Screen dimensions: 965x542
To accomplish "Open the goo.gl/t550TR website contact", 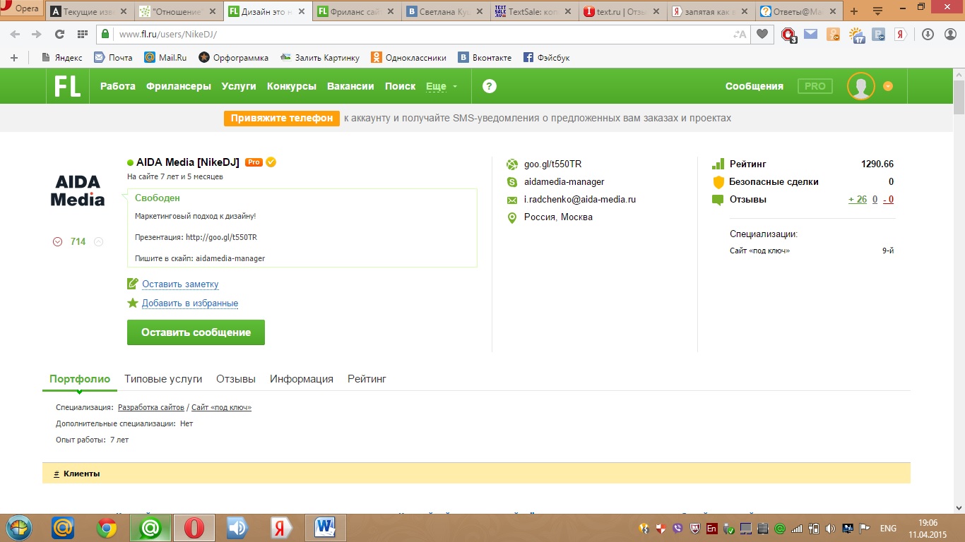I will pos(553,164).
